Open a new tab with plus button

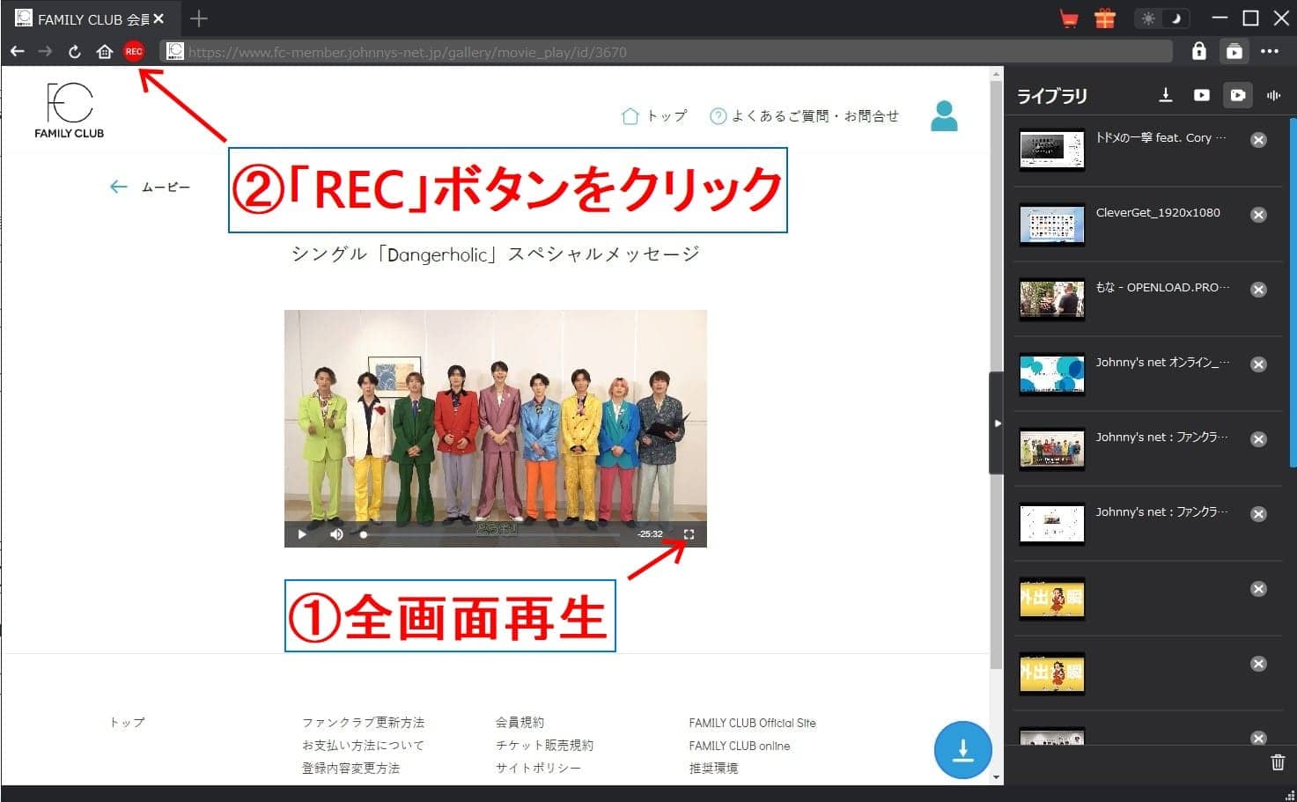tap(199, 18)
